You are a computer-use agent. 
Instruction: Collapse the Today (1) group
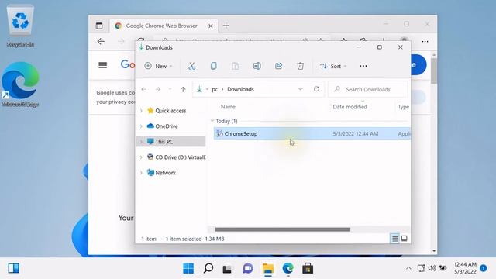tap(212, 121)
